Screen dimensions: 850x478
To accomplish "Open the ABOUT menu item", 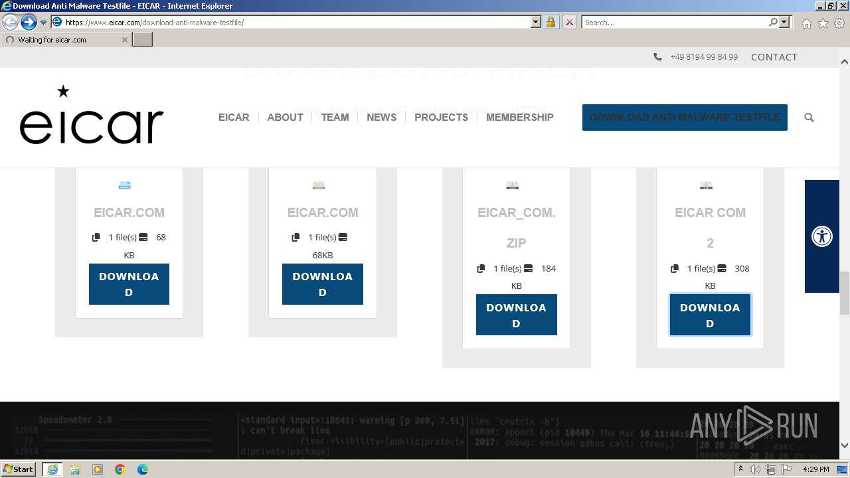I will coord(285,117).
